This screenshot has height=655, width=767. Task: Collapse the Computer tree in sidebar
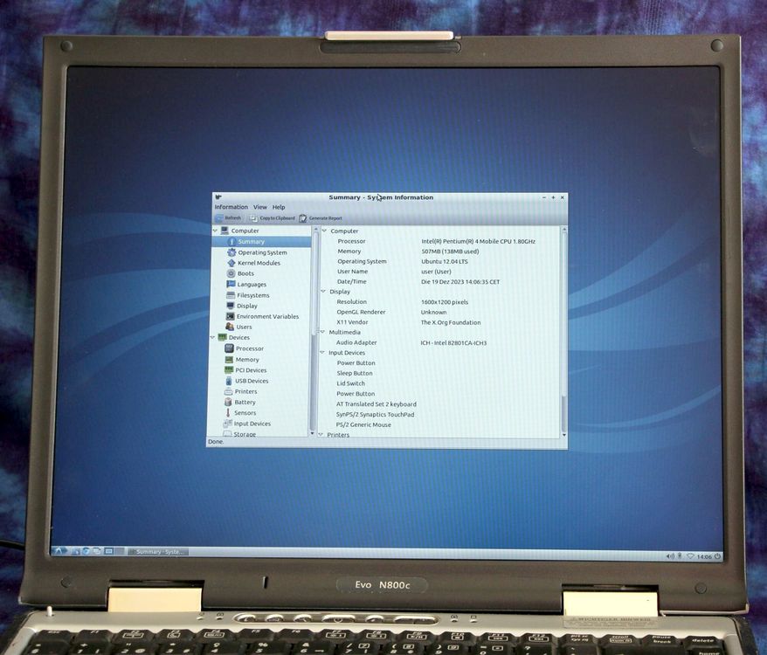(x=215, y=230)
